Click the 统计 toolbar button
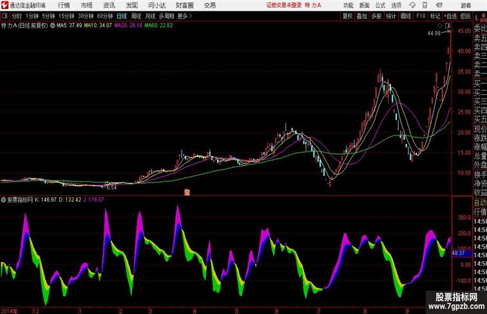This screenshot has width=487, height=314. [x=391, y=16]
